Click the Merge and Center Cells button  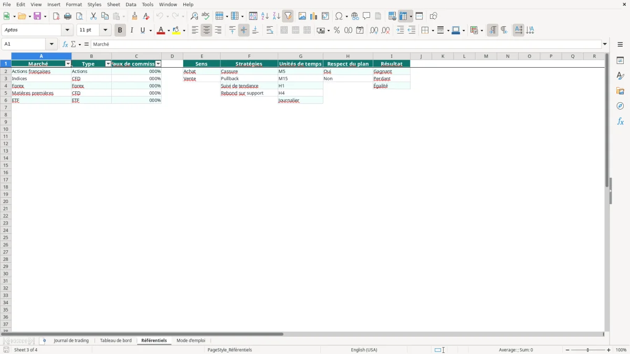284,30
